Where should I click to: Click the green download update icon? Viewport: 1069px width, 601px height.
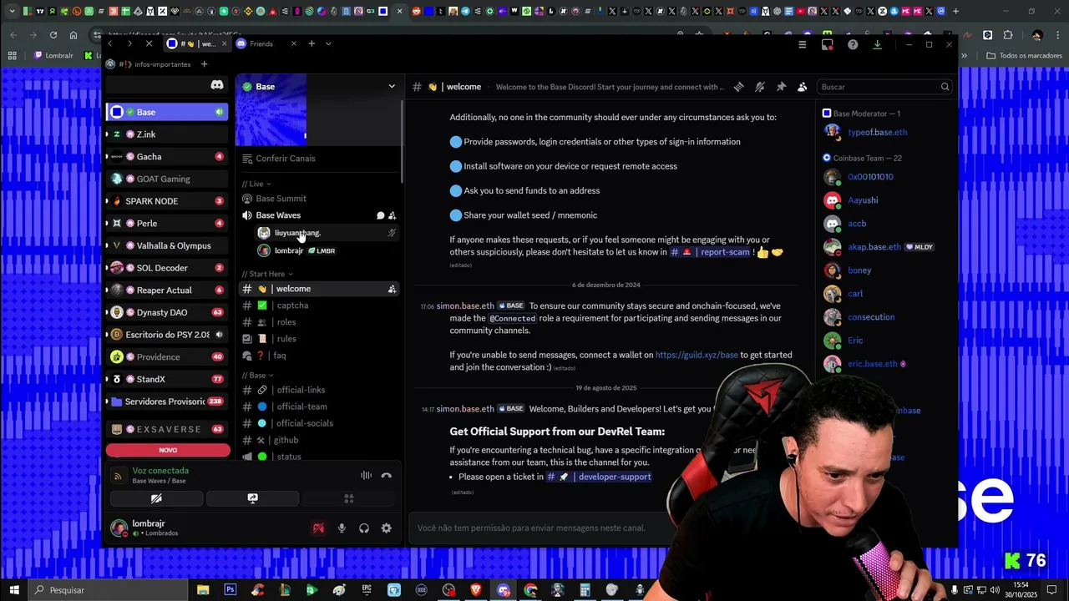pos(877,44)
